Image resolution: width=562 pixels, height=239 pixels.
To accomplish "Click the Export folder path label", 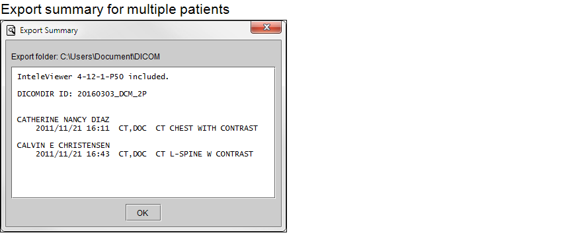I will (86, 57).
